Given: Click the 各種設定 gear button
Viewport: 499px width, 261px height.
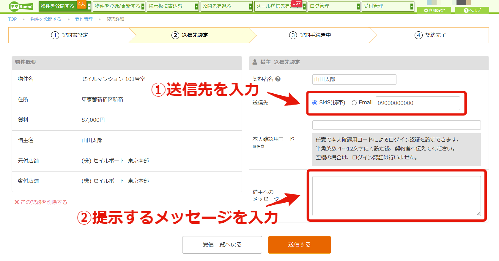Looking at the screenshot, I should 434,10.
